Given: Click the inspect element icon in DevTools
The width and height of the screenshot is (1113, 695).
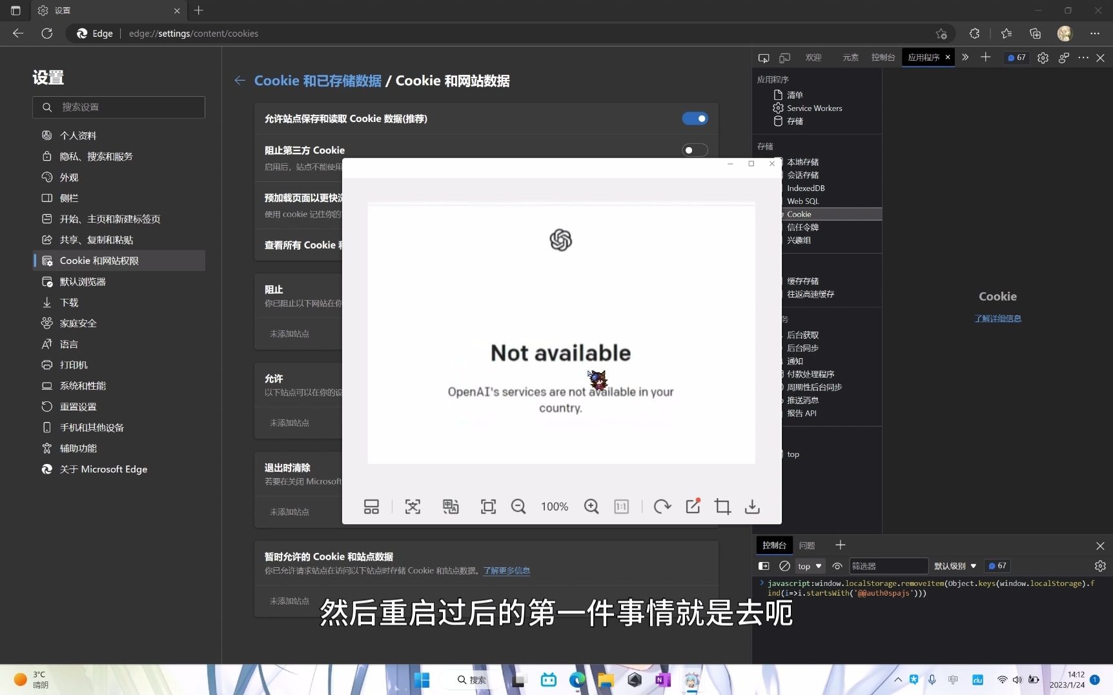Looking at the screenshot, I should pyautogui.click(x=764, y=57).
